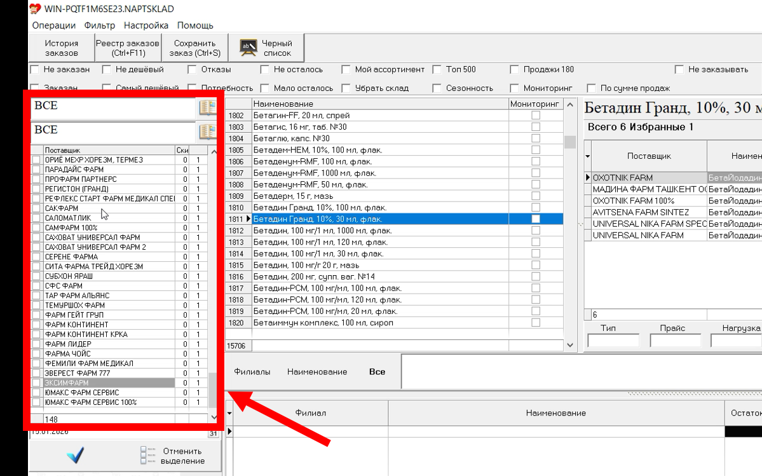Tick monitoring checkbox for Бетагин-FF row
Image resolution: width=762 pixels, height=476 pixels.
[x=536, y=115]
